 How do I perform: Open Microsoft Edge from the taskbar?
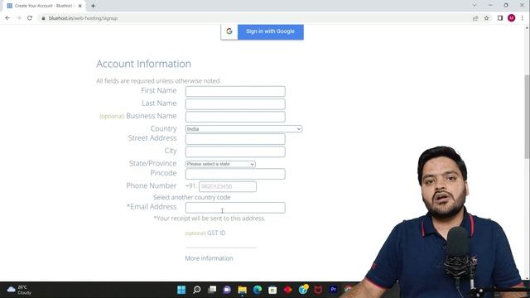click(258, 290)
